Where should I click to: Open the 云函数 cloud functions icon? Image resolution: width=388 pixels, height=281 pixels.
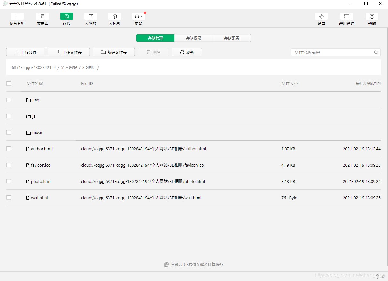[91, 16]
